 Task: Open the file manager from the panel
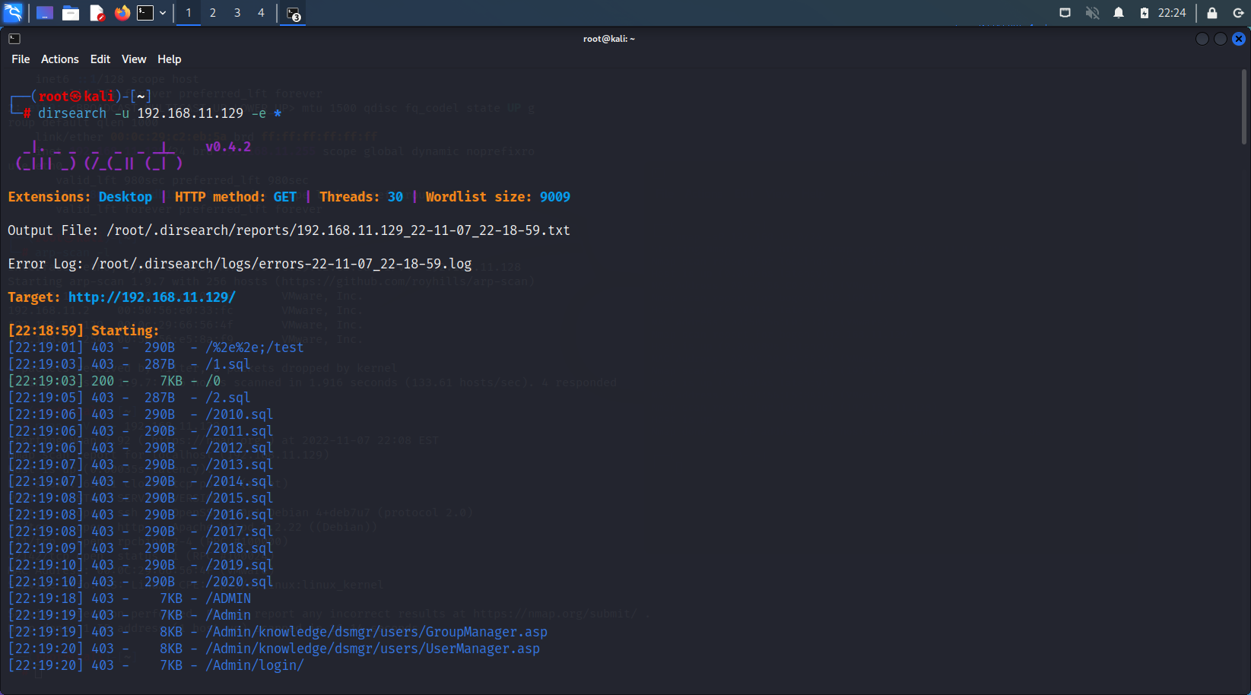[x=71, y=13]
